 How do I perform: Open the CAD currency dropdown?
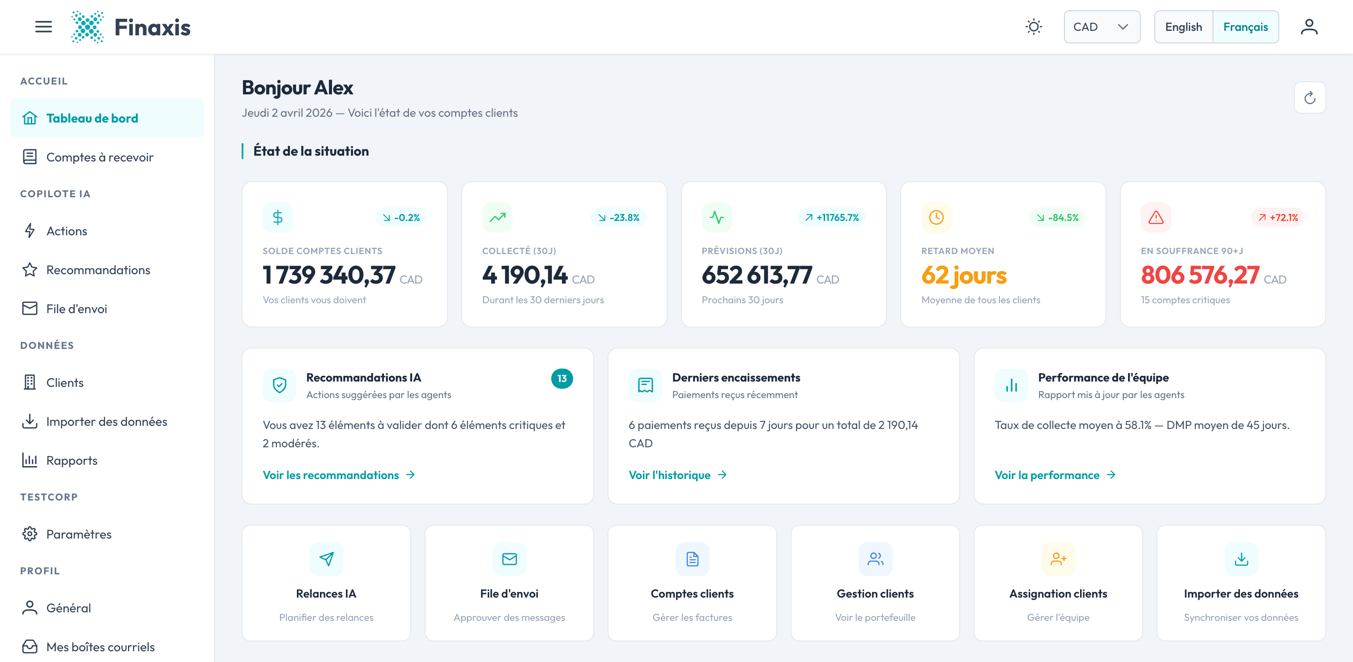click(1102, 27)
